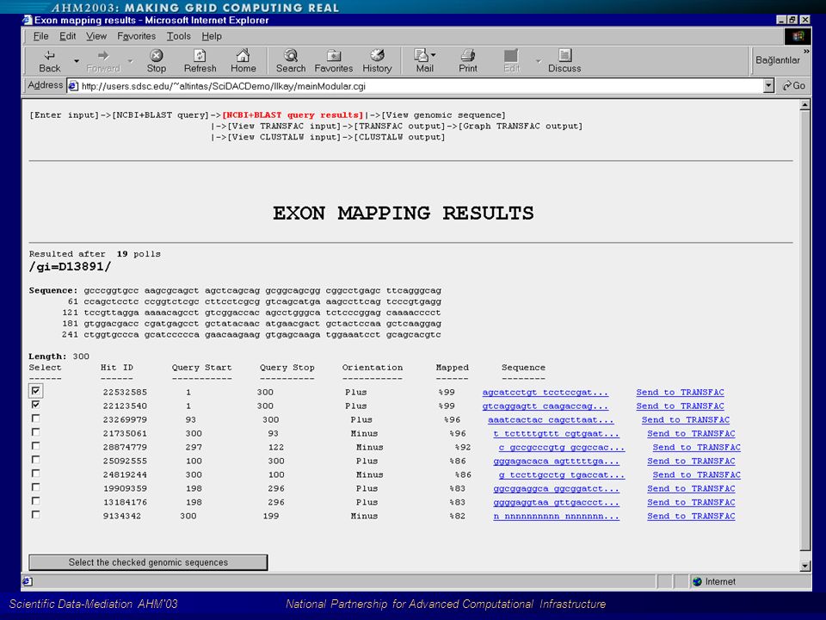This screenshot has height=620, width=826.
Task: Open the Back button history dropdown arrow
Action: click(77, 61)
